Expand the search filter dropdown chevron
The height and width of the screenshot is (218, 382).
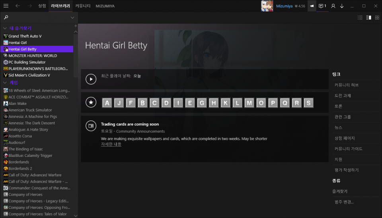pyautogui.click(x=72, y=17)
